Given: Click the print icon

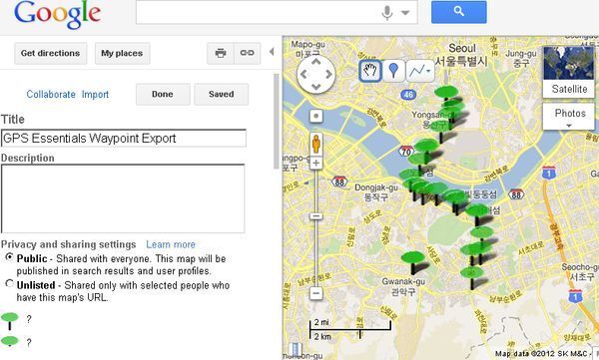Looking at the screenshot, I should pos(221,53).
